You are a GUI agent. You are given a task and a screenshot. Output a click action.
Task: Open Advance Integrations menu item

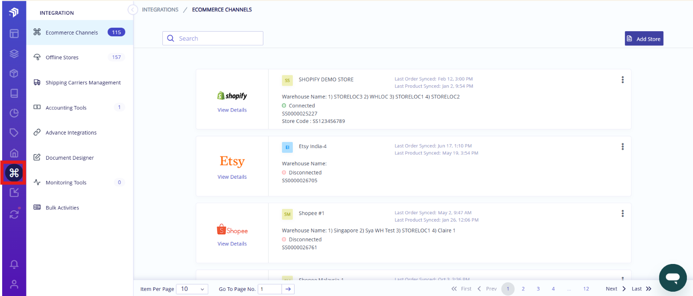pyautogui.click(x=80, y=132)
